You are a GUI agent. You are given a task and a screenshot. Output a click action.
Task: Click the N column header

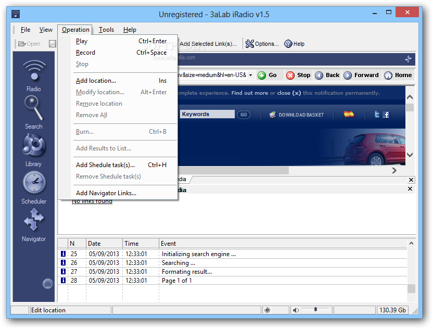(77, 243)
